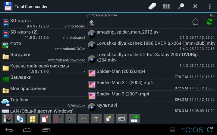
Task: Tap the 10:05 system clock
Action: point(192,130)
